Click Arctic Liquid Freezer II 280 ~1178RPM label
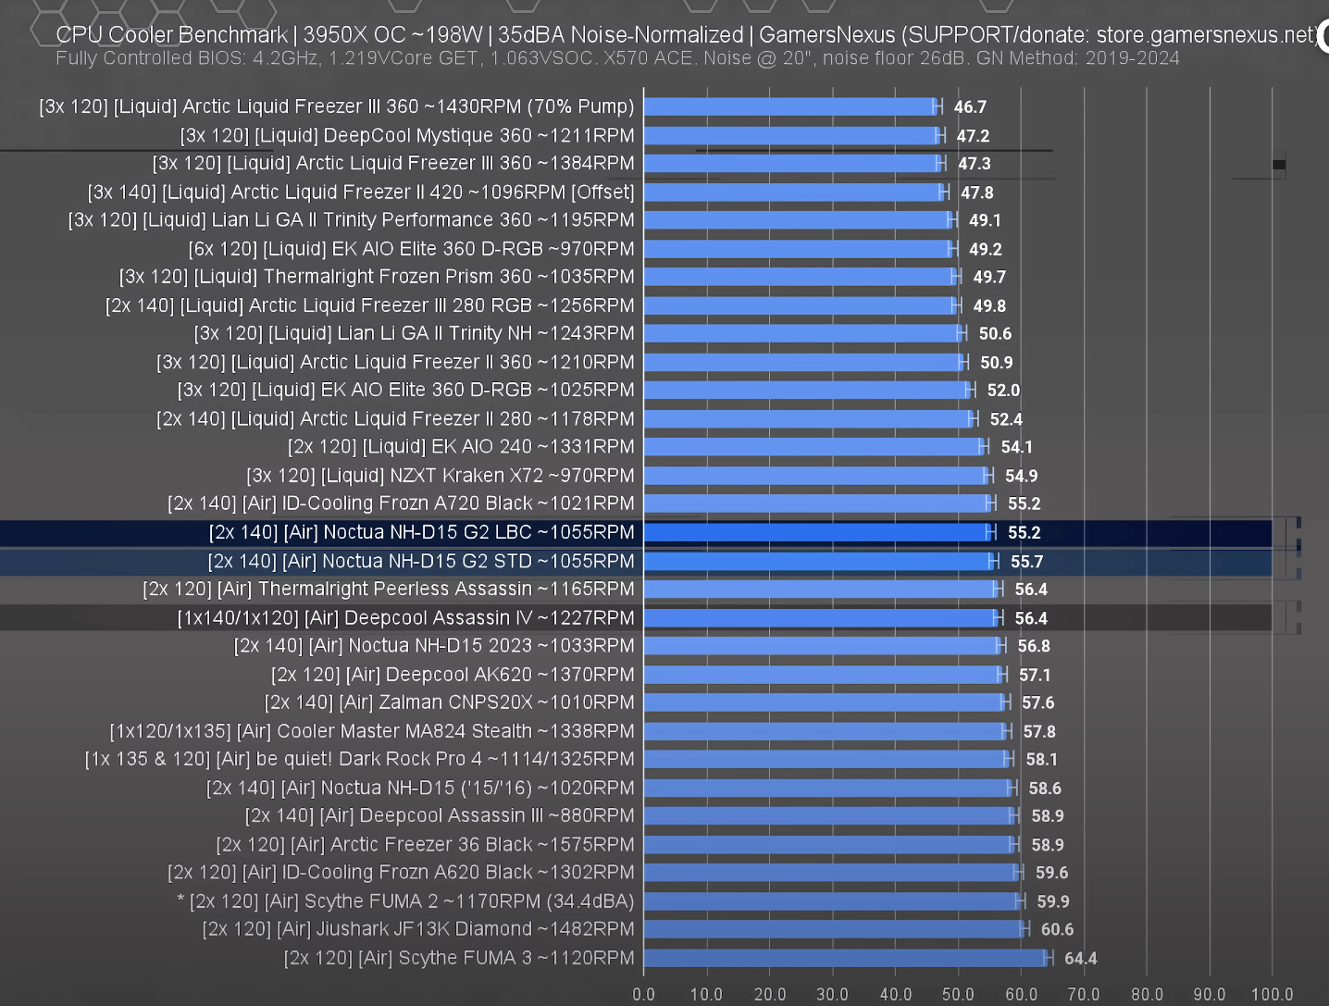Viewport: 1329px width, 1006px height. [x=395, y=419]
